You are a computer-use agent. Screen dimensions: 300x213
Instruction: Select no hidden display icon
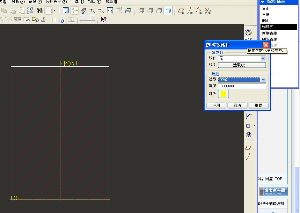pos(159,11)
